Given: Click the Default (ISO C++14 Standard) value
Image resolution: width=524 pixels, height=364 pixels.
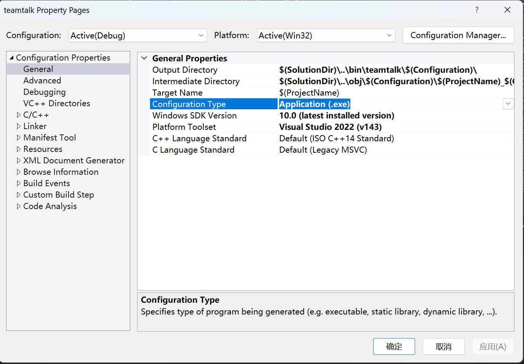Looking at the screenshot, I should point(337,138).
